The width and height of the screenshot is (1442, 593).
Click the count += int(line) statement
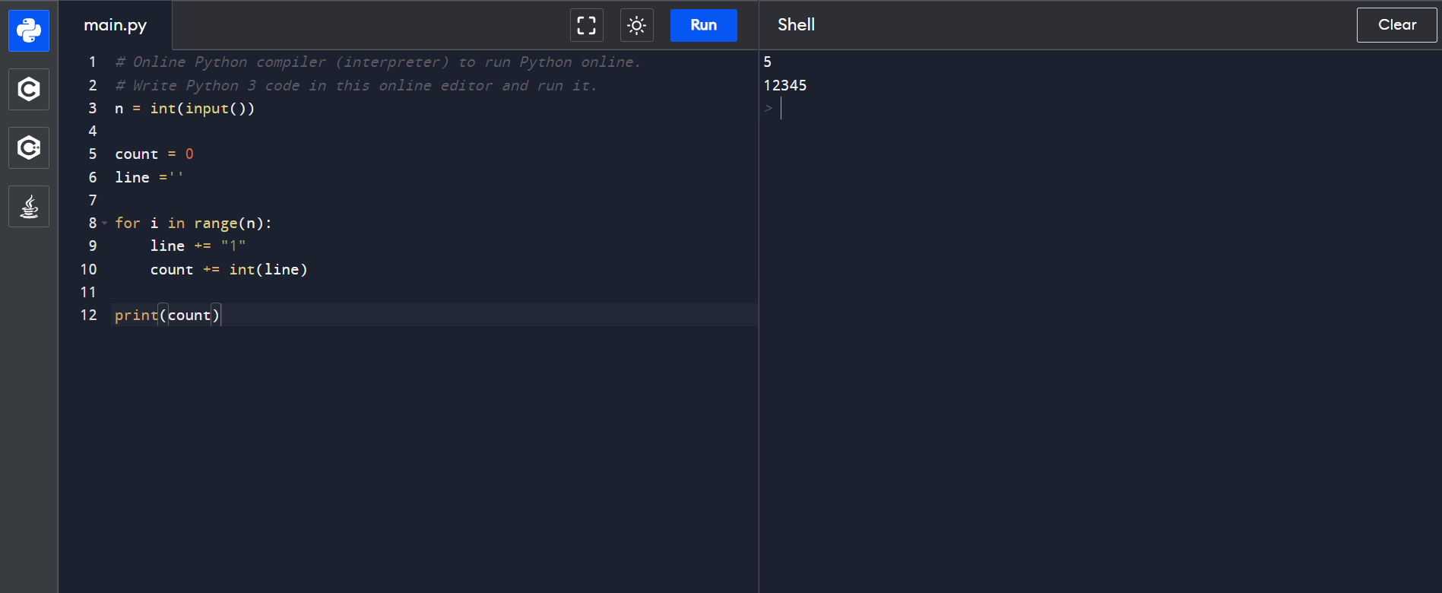click(229, 269)
